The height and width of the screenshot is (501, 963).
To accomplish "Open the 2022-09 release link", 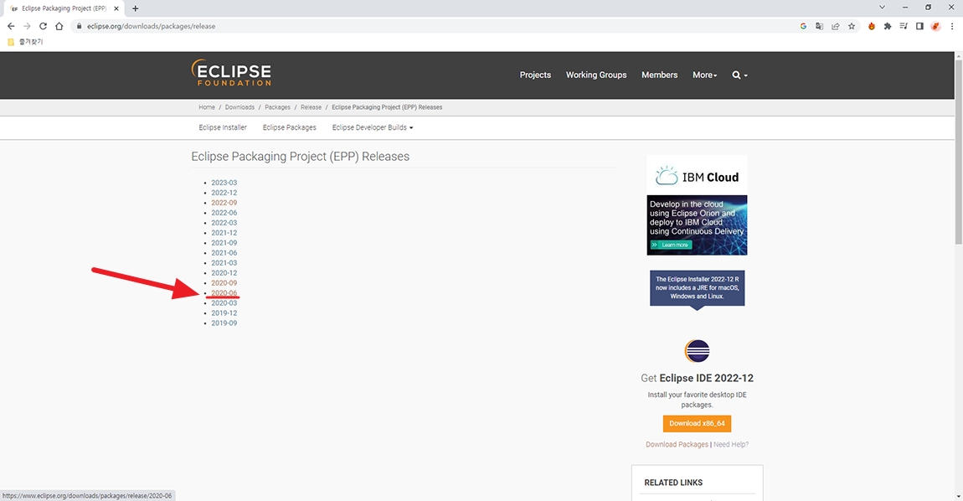I will 224,203.
